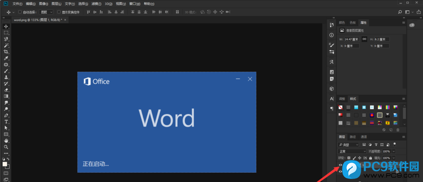Toggle visibility eye of the top layer
423x182 pixels.
tap(340, 165)
